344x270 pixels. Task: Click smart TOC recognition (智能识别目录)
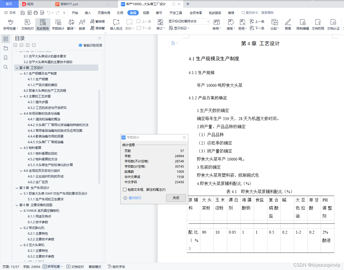coord(91,45)
